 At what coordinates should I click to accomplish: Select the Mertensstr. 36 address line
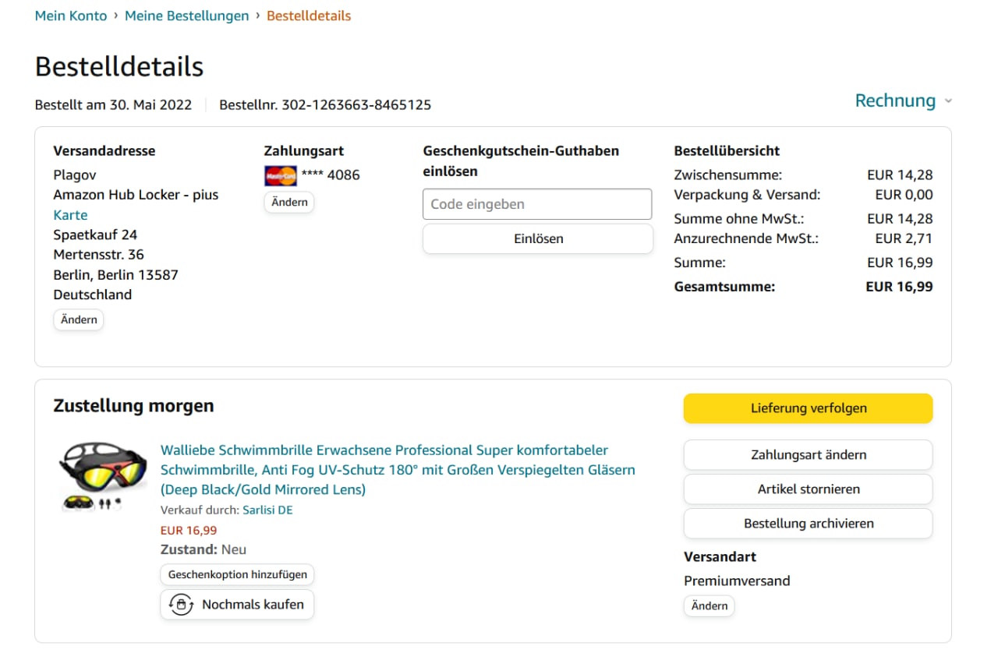point(98,255)
